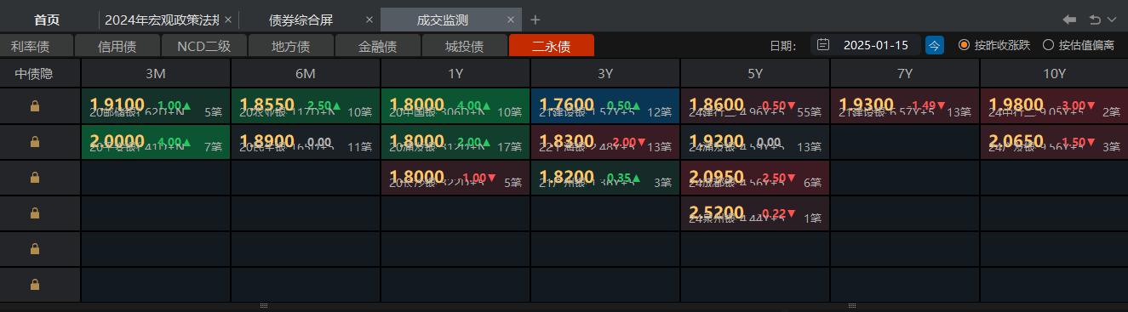Screen dimensions: 1128x312
Task: Select the 城投债 sub-tab
Action: 465,46
